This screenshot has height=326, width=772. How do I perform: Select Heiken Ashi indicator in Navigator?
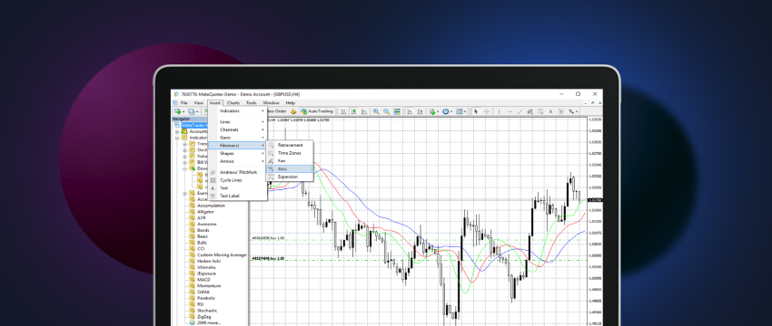(x=209, y=261)
